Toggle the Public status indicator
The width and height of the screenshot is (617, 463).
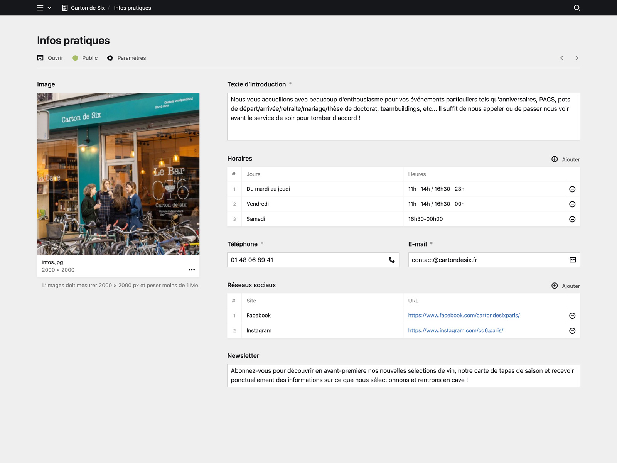pos(76,57)
